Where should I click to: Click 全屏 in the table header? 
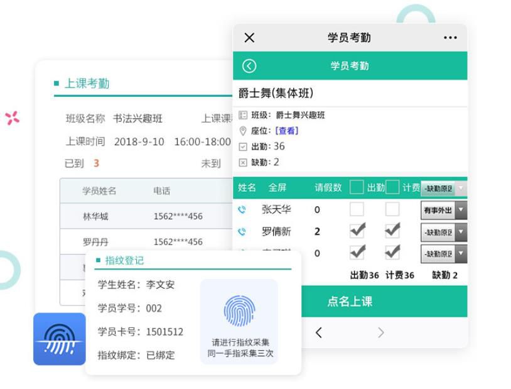click(x=277, y=188)
